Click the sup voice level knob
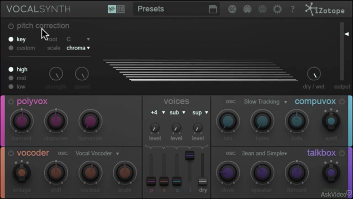353x199 pixels. click(198, 128)
